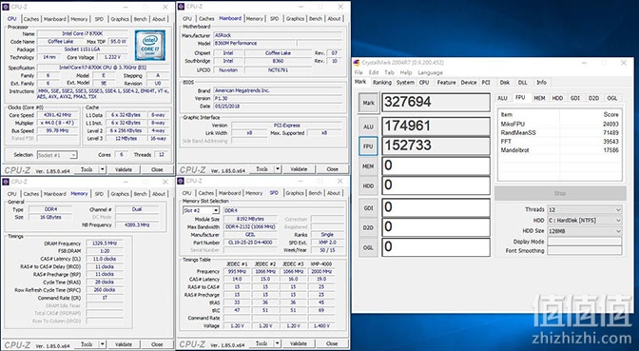Click Close button in Mainboard tab window
Screen dimensions: 639x351
click(x=332, y=168)
